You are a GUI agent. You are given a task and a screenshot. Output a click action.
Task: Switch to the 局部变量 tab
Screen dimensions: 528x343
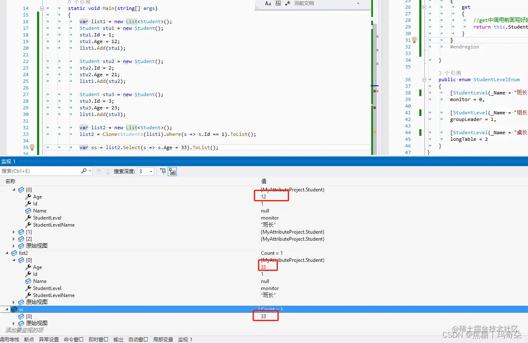coord(163,339)
